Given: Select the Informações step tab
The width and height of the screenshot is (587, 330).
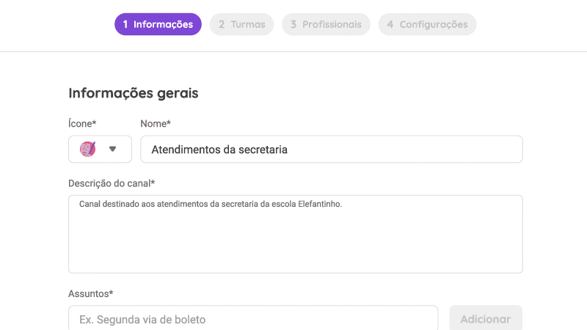Looking at the screenshot, I should (158, 24).
